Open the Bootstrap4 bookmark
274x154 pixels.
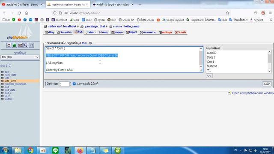60,20
